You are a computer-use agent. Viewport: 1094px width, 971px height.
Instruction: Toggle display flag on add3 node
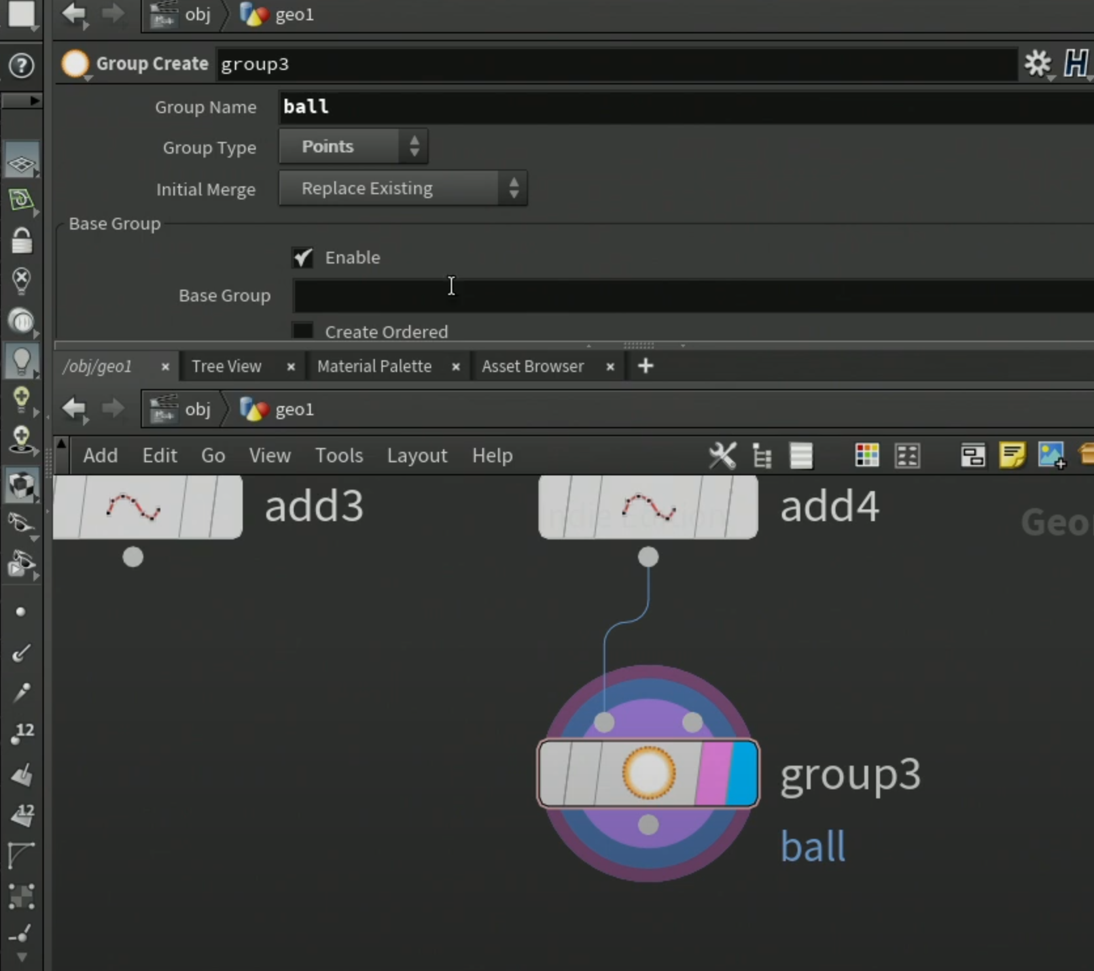click(x=226, y=507)
